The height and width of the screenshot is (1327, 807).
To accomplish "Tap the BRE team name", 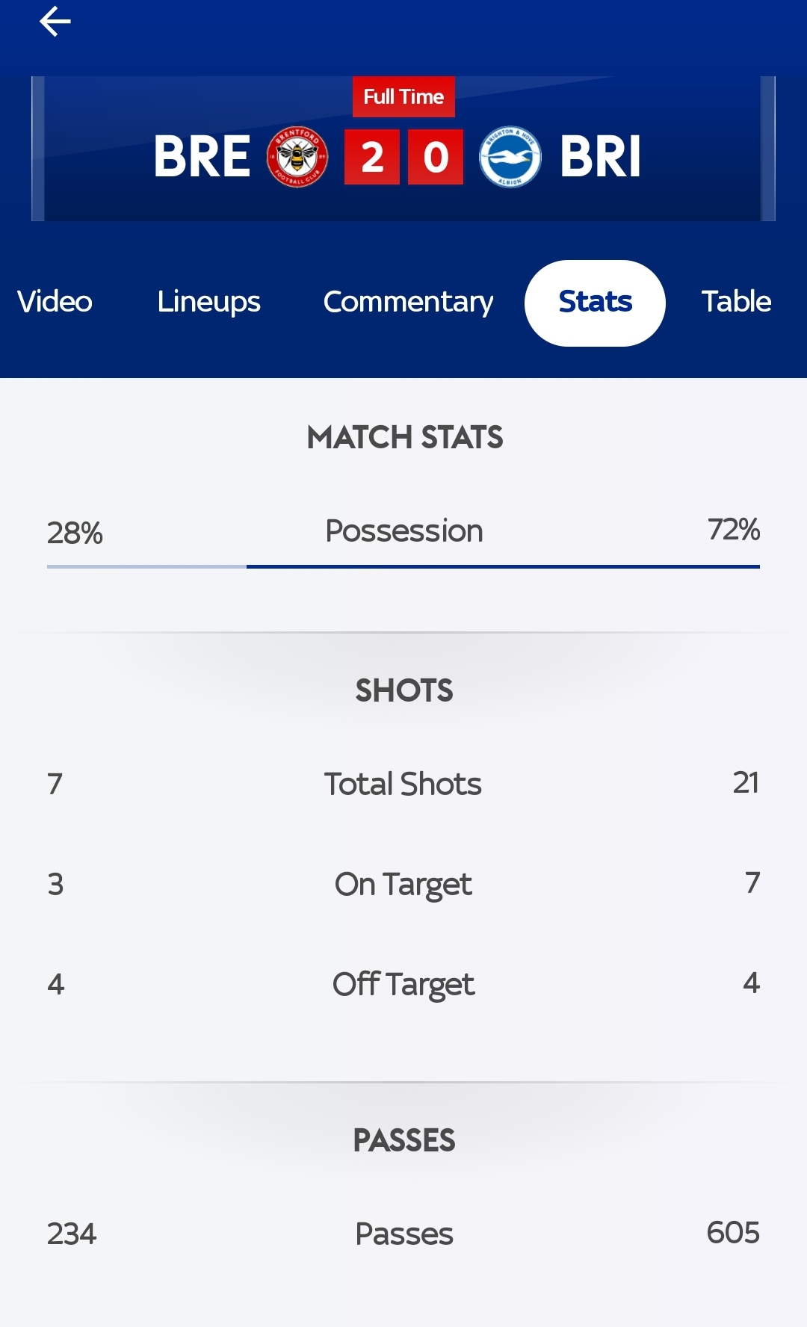I will (x=202, y=157).
